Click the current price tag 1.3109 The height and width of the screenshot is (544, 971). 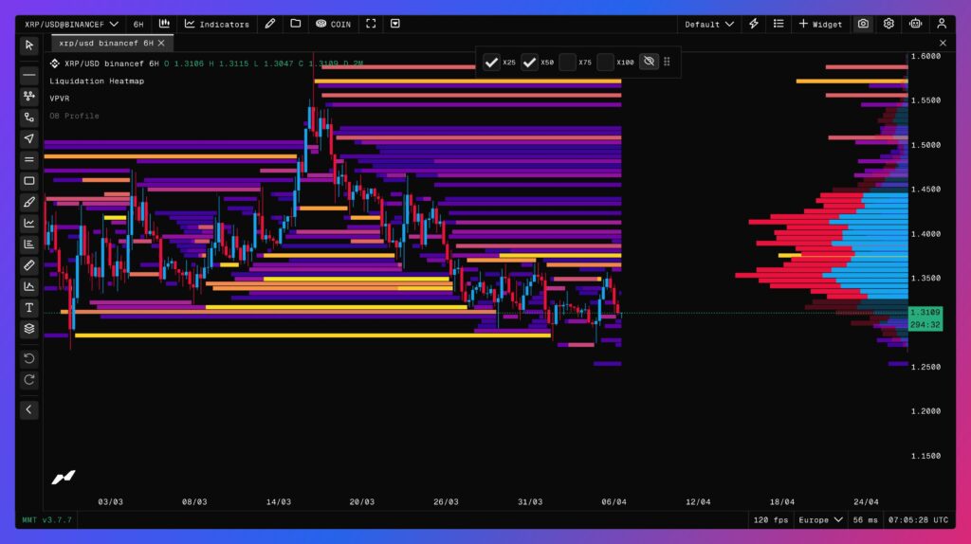[925, 312]
